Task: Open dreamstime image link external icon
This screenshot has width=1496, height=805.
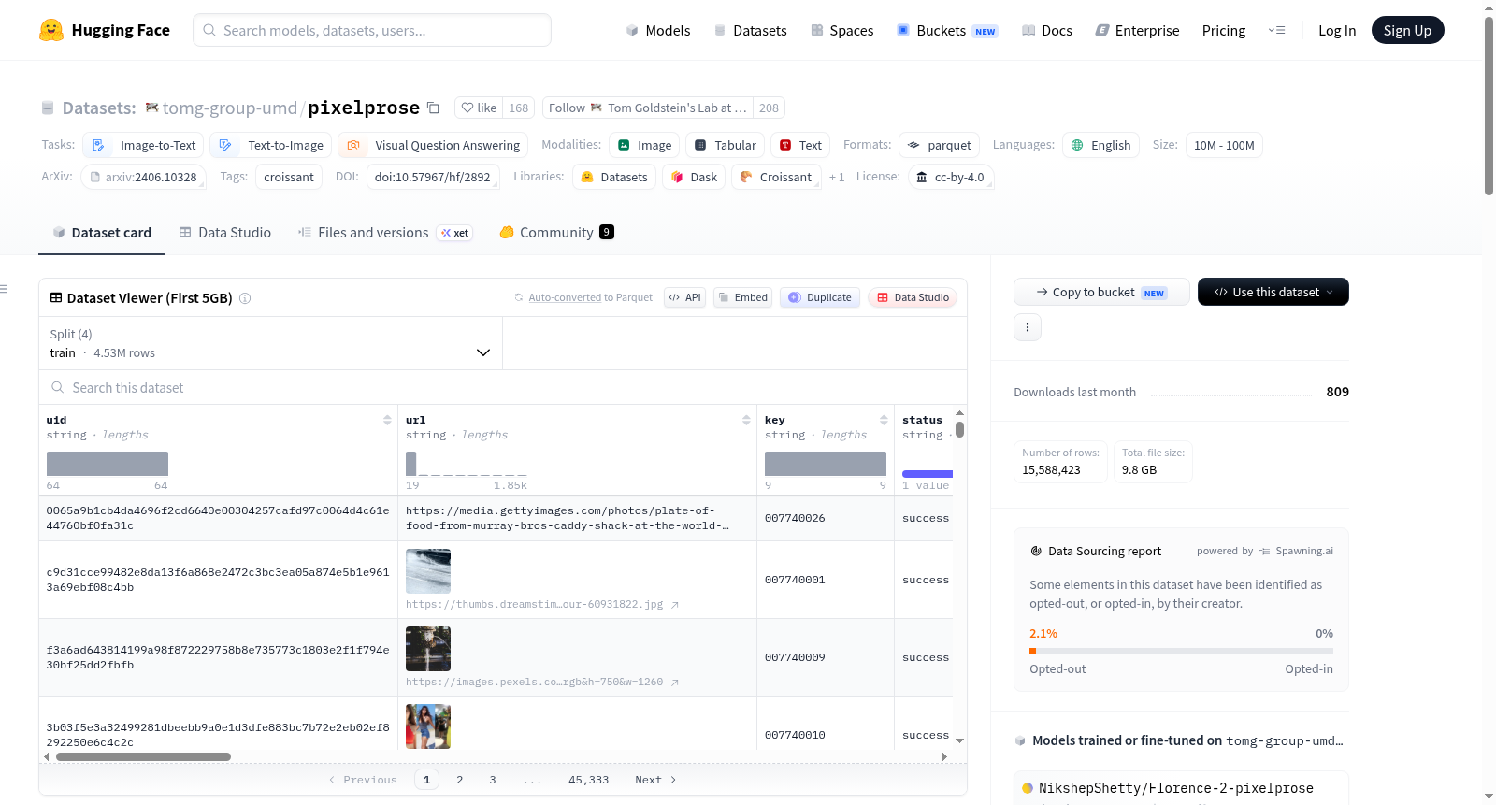Action: (x=675, y=605)
